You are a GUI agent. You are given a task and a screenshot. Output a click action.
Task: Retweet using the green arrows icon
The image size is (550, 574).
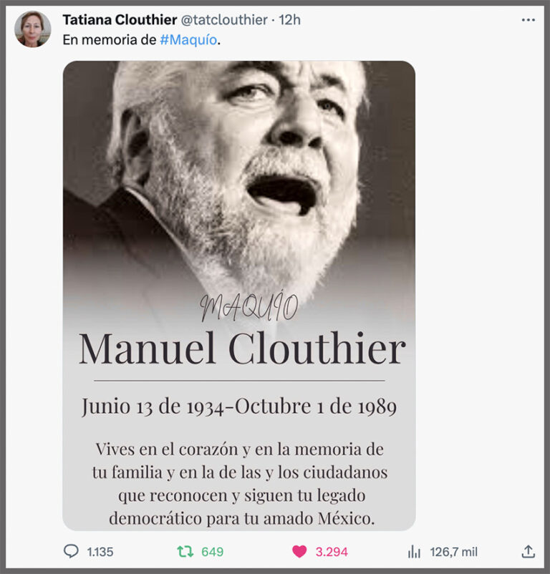(185, 551)
